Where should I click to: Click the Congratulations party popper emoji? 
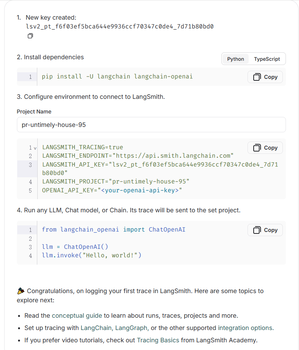coord(21,291)
